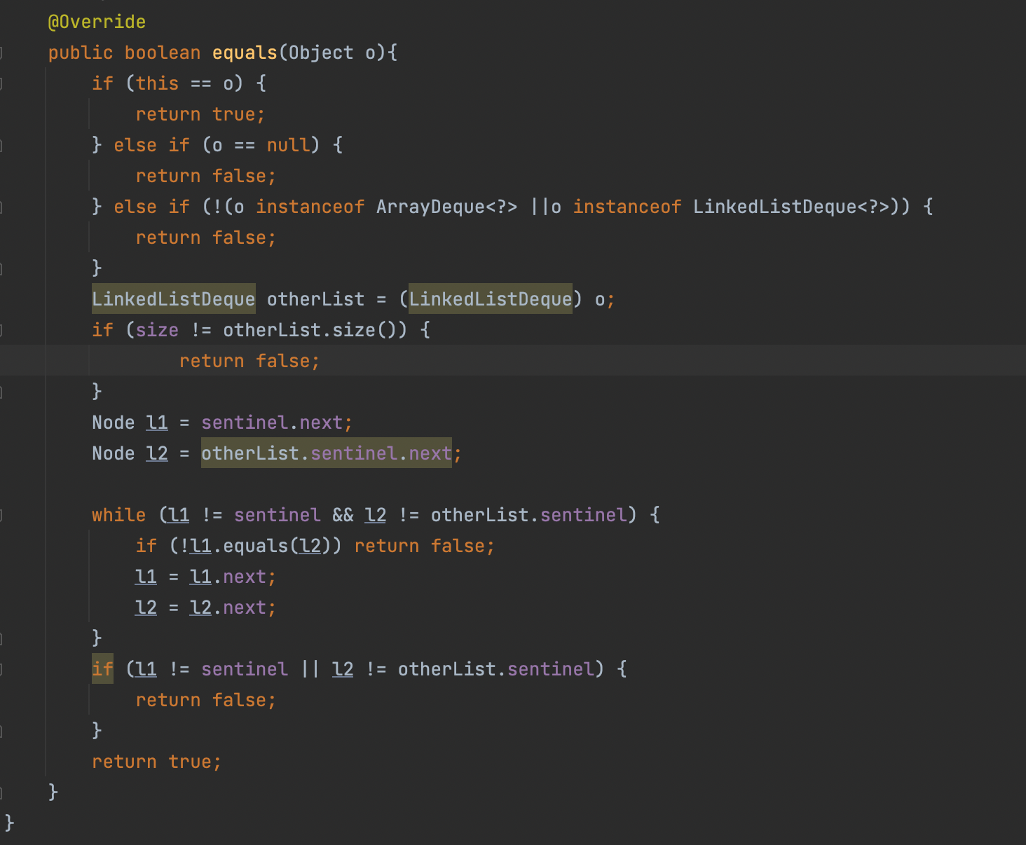This screenshot has height=845, width=1026.
Task: Fold the while loop block in gutter
Action: pos(2,516)
